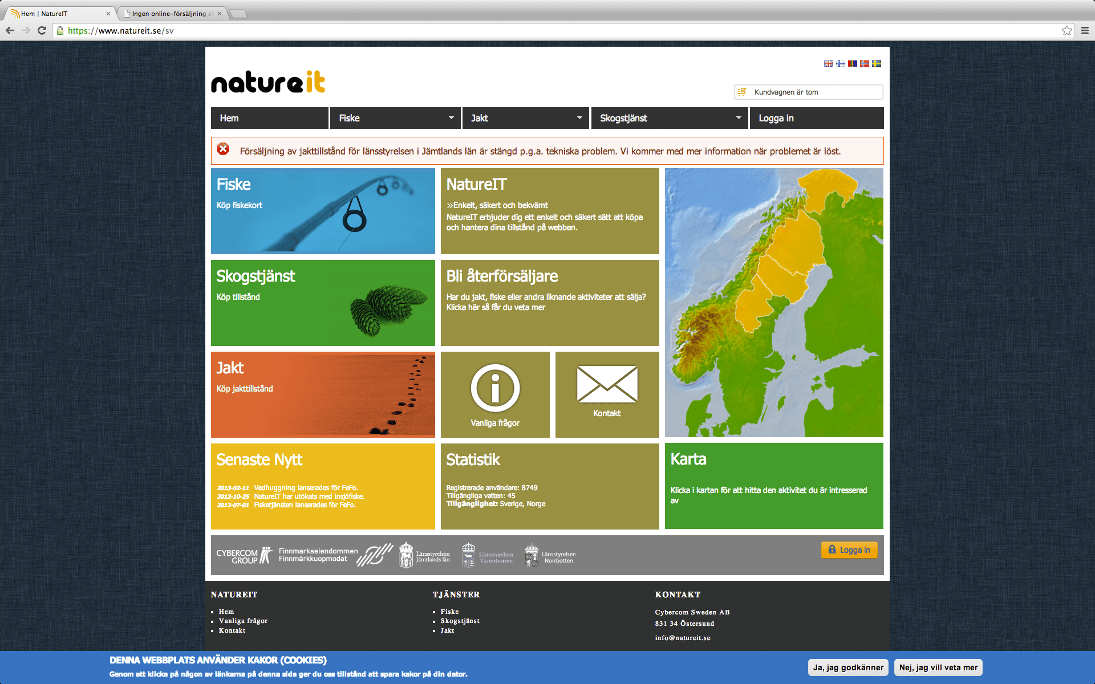This screenshot has height=684, width=1095.
Task: Click the NatureIT logo
Action: [268, 82]
